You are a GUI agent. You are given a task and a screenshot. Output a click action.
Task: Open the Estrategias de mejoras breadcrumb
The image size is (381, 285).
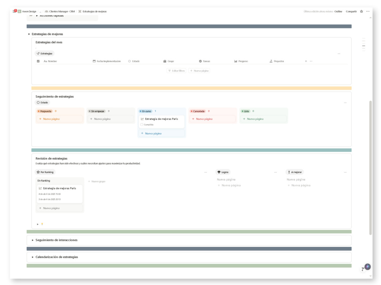click(93, 11)
